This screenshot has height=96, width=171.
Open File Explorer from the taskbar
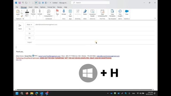[32, 93]
